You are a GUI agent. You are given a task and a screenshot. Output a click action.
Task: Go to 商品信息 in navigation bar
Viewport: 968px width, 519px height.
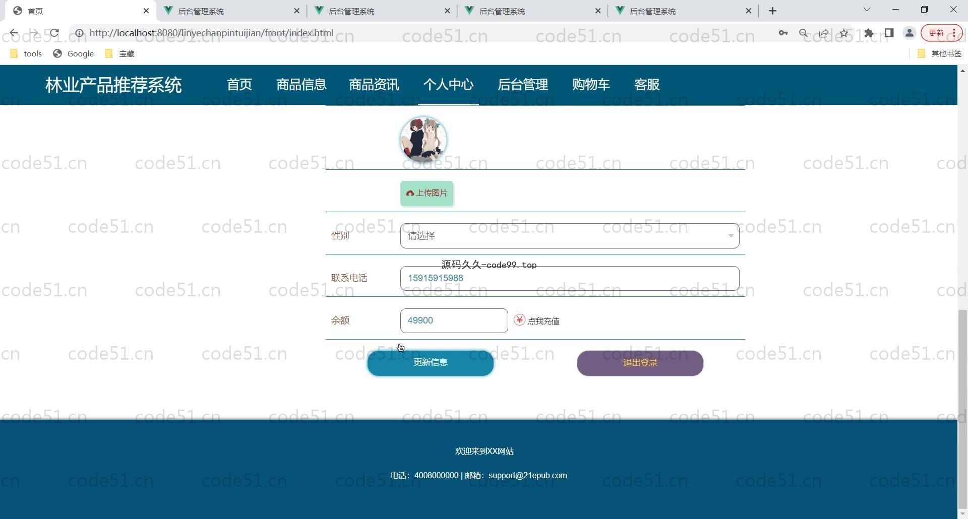click(x=301, y=85)
